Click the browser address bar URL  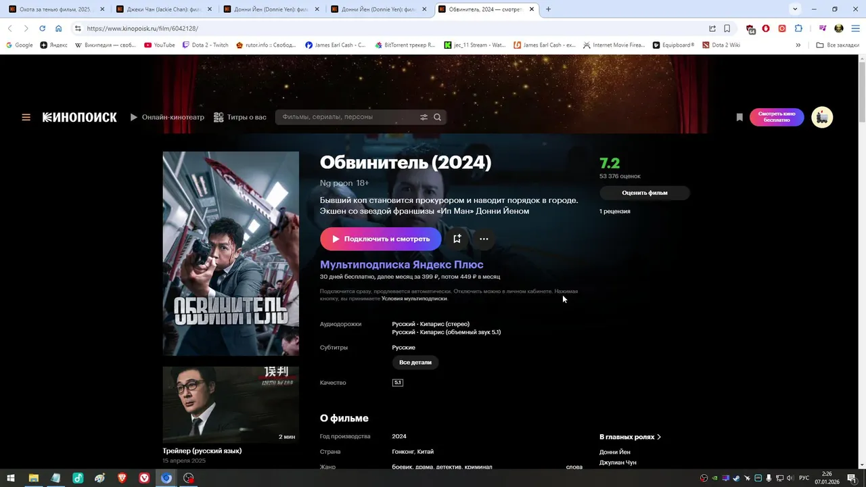143,28
